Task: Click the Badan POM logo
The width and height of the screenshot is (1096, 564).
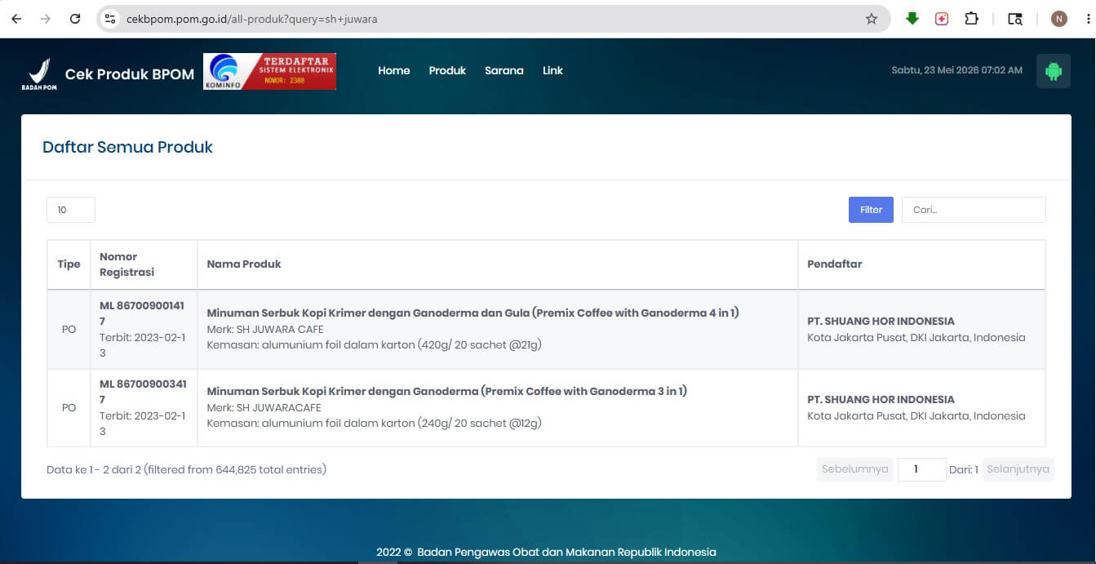Action: pyautogui.click(x=39, y=73)
